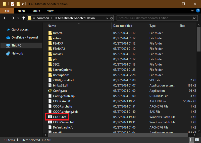Click the New folder quick access button

coord(18,4)
